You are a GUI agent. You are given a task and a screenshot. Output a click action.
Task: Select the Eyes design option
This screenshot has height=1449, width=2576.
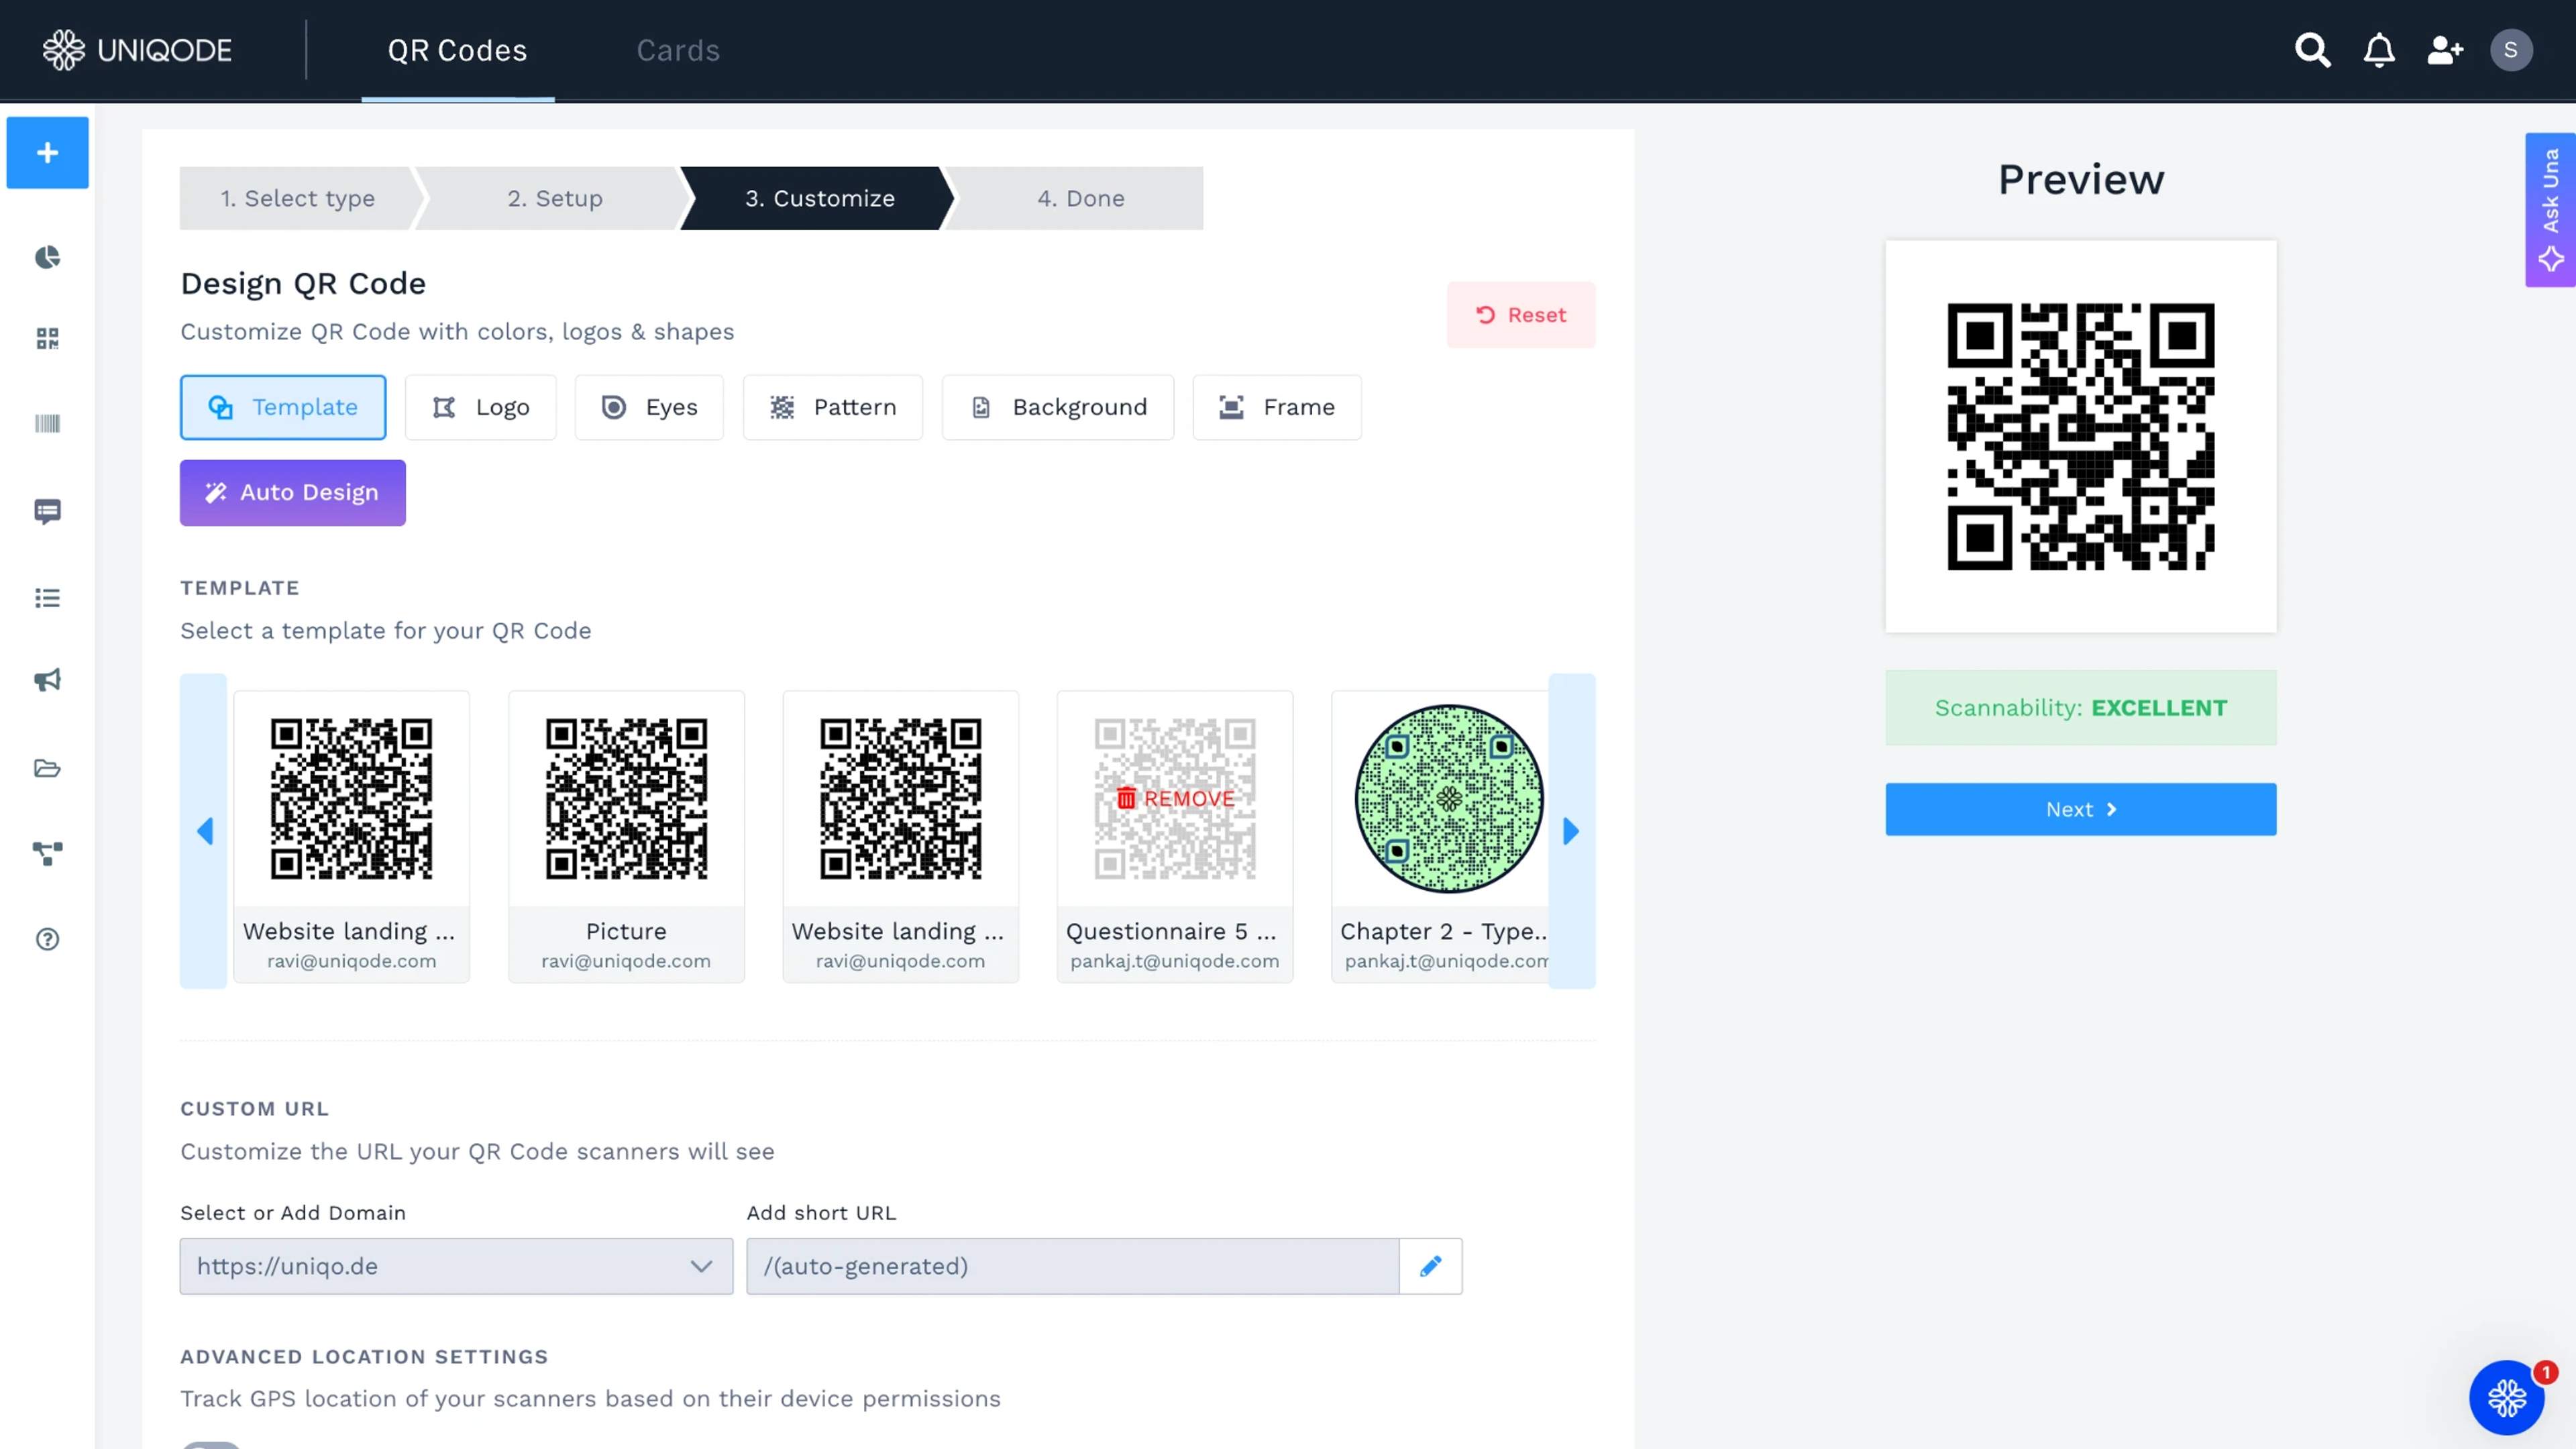click(649, 407)
